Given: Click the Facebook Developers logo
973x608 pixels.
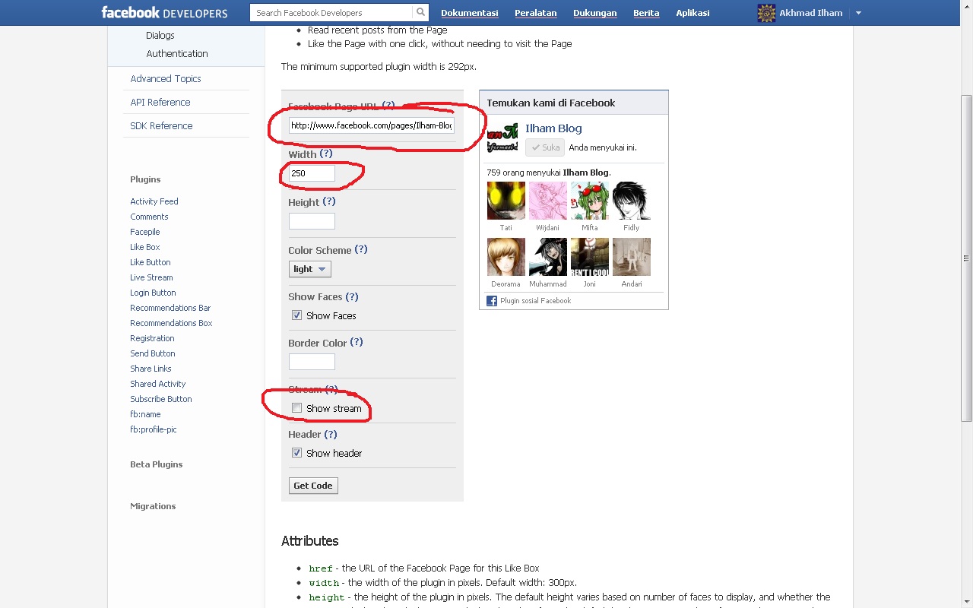Looking at the screenshot, I should 164,12.
